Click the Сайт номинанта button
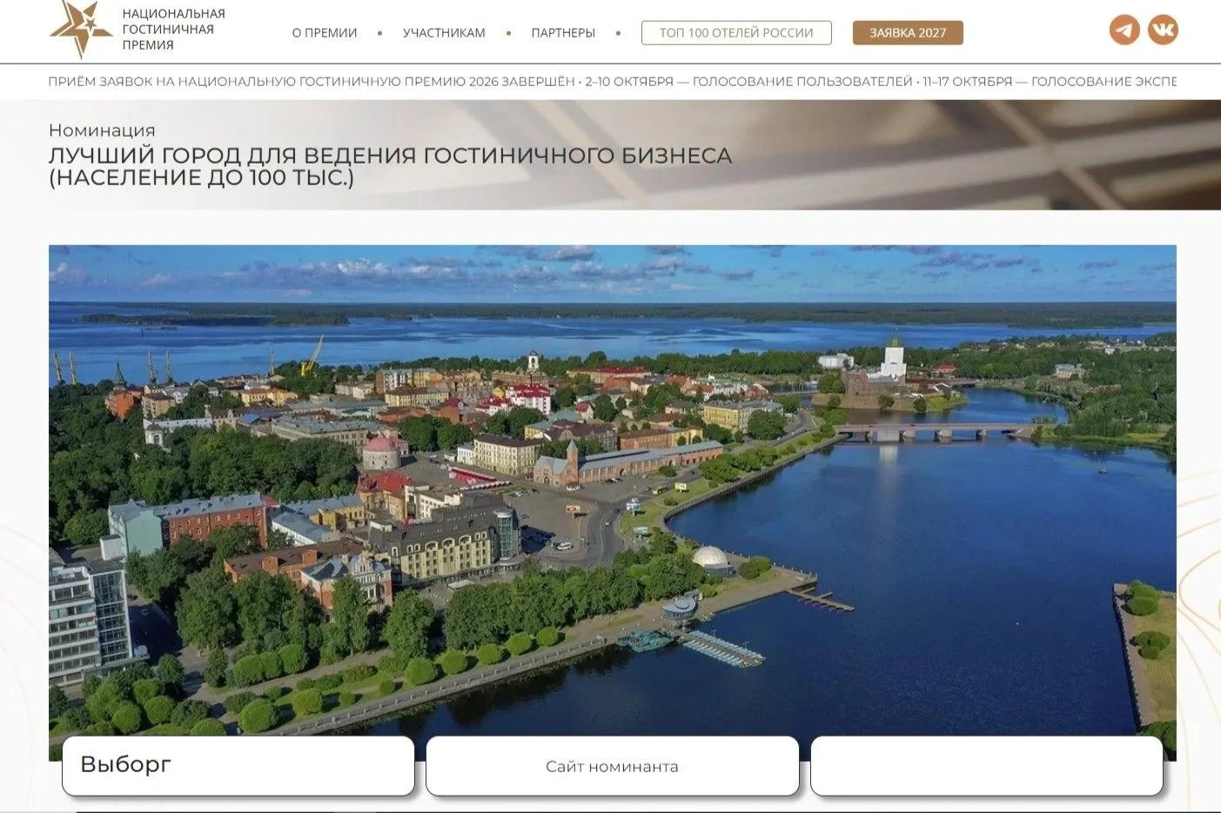Image resolution: width=1221 pixels, height=813 pixels. [x=612, y=766]
